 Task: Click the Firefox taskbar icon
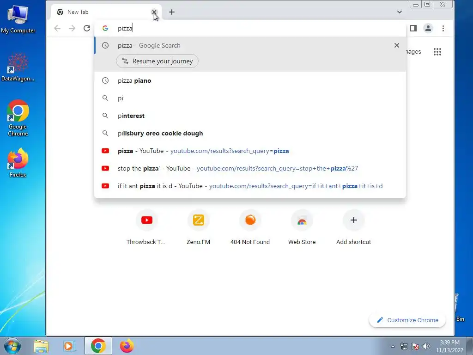pyautogui.click(x=127, y=346)
